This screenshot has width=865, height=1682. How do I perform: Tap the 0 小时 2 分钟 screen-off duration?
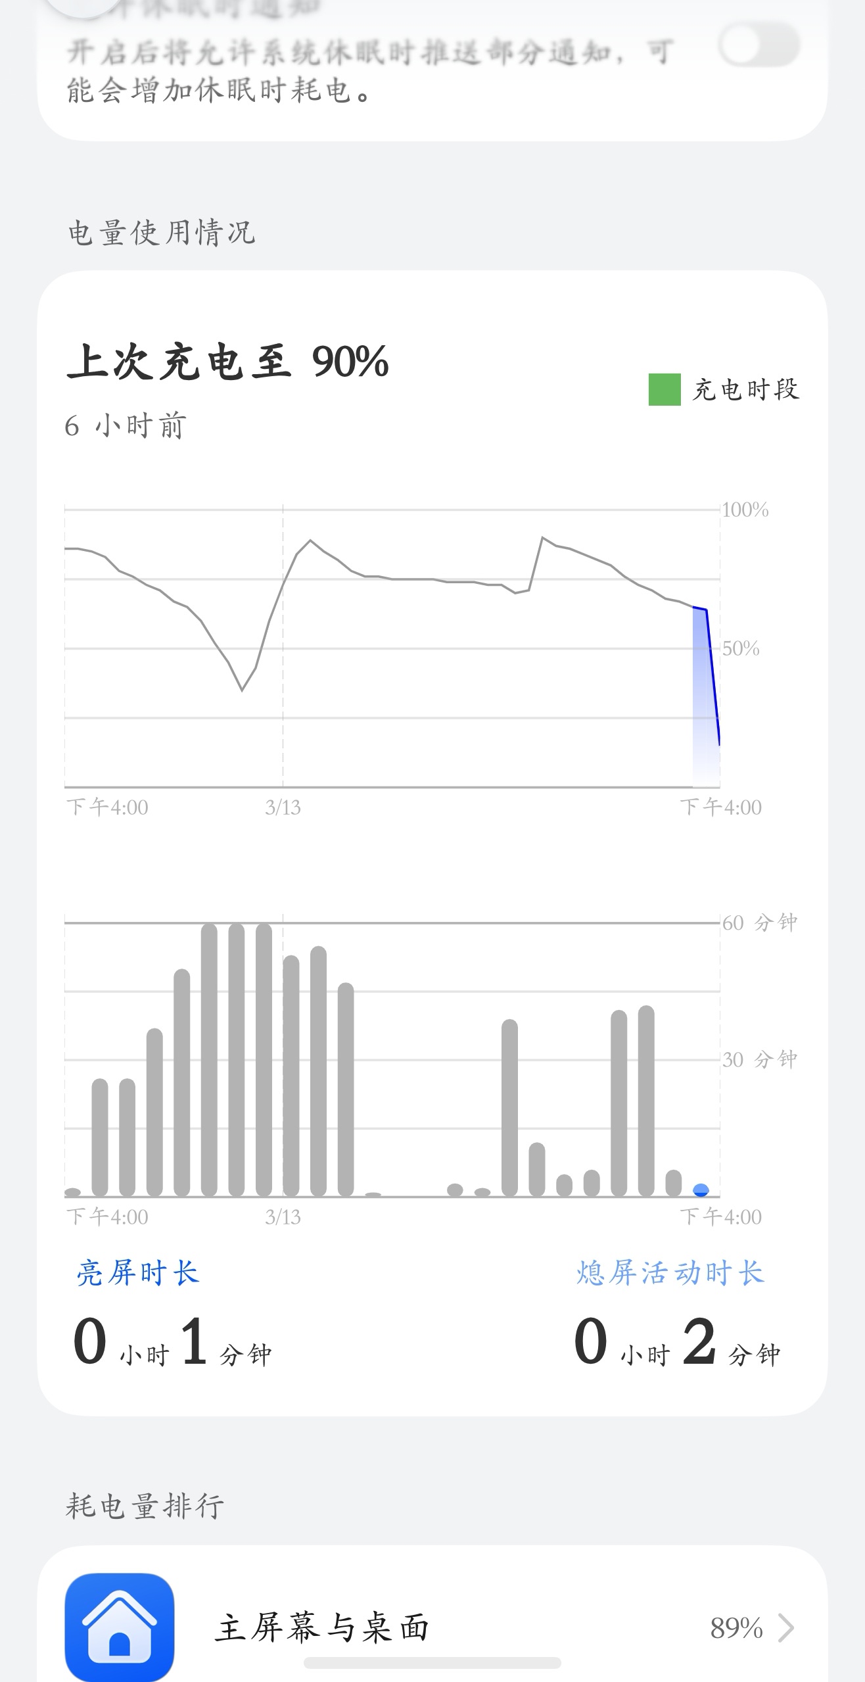[x=677, y=1343]
